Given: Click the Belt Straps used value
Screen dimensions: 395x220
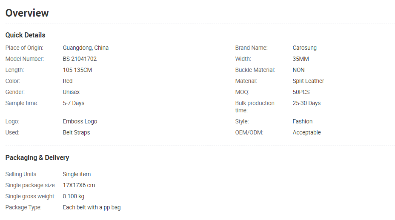Looking at the screenshot, I should (x=76, y=132).
